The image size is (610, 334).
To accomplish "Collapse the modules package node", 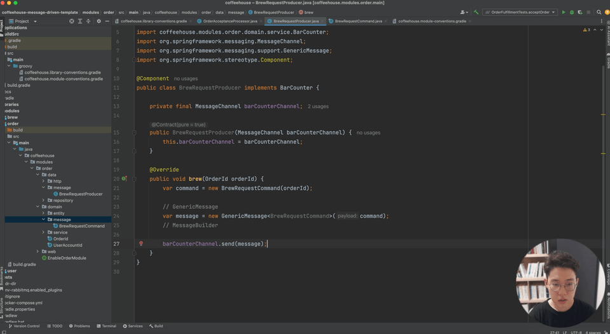I will click(26, 162).
